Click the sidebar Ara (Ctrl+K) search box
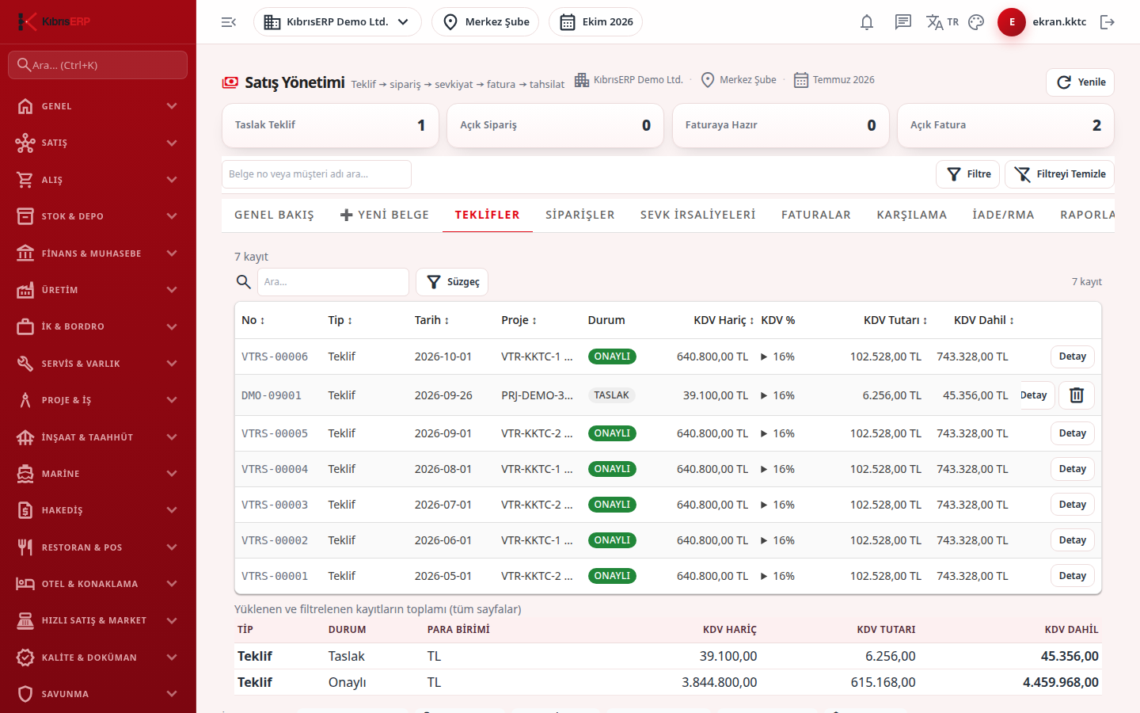 (x=97, y=65)
